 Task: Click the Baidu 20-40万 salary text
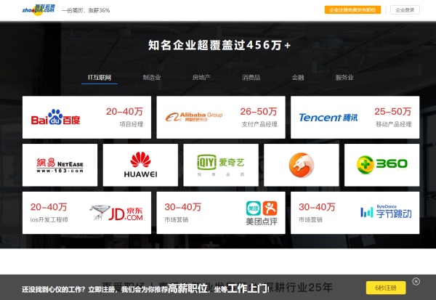(x=124, y=111)
